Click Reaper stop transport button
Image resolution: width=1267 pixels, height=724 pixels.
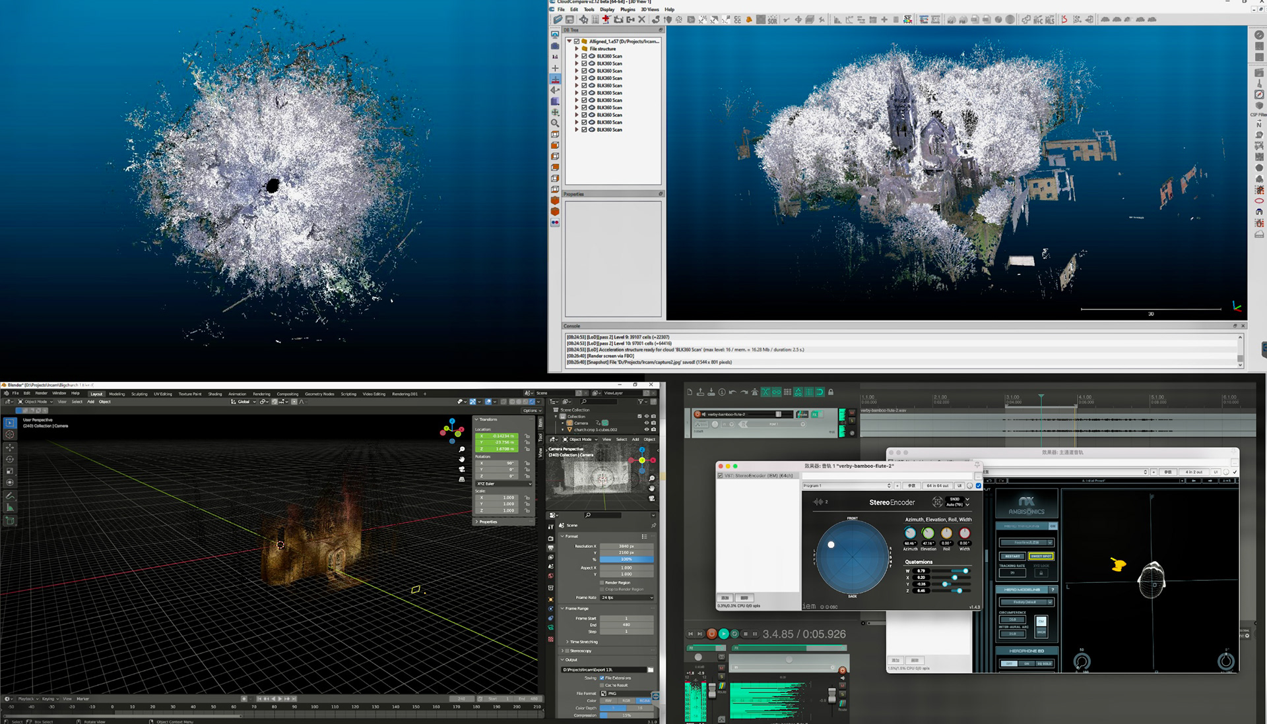pos(746,634)
